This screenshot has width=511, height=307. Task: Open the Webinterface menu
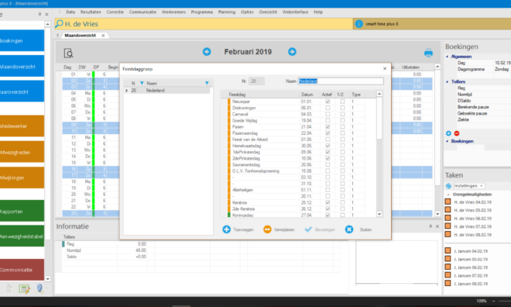click(x=295, y=12)
